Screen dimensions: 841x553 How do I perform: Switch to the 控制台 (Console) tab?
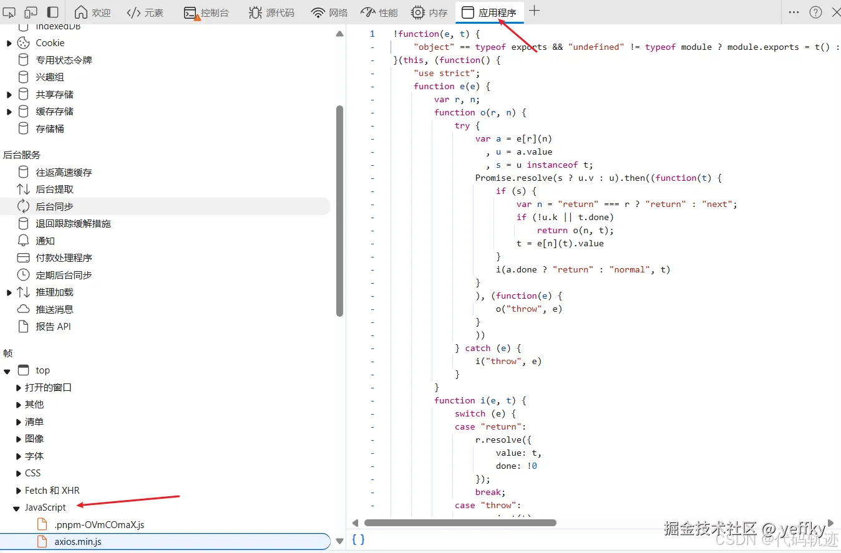coord(207,12)
